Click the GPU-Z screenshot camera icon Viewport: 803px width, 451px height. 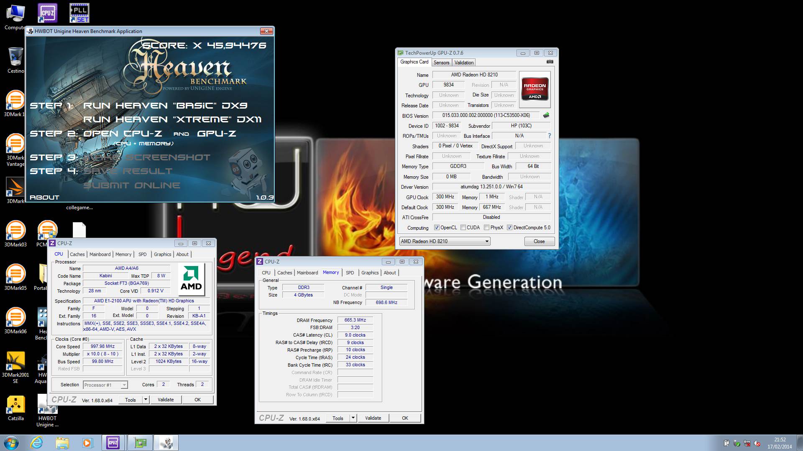tap(550, 62)
